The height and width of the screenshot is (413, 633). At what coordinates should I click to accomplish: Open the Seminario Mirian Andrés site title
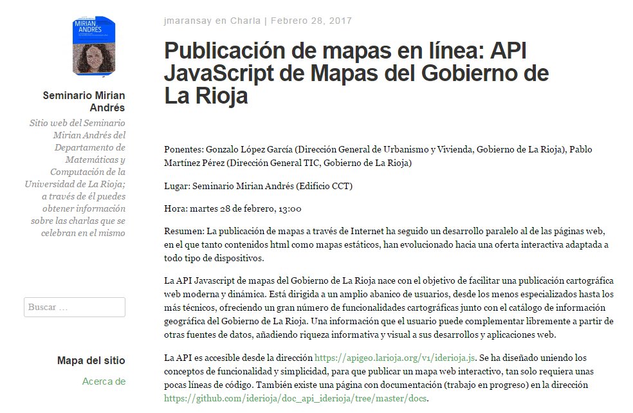pos(84,102)
